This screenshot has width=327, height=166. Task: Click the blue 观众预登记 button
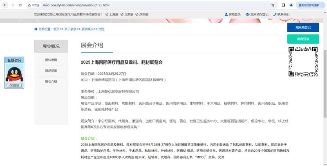pyautogui.click(x=303, y=27)
